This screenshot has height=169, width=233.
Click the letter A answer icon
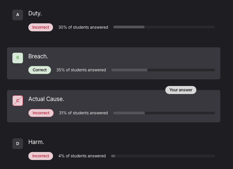(18, 15)
